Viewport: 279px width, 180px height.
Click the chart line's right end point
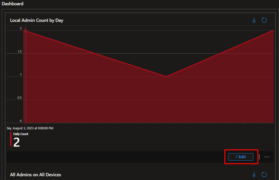click(x=273, y=30)
